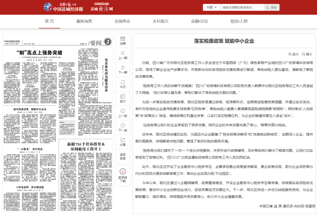
Task: Go to previous page 上一版
Action: (x=123, y=113)
